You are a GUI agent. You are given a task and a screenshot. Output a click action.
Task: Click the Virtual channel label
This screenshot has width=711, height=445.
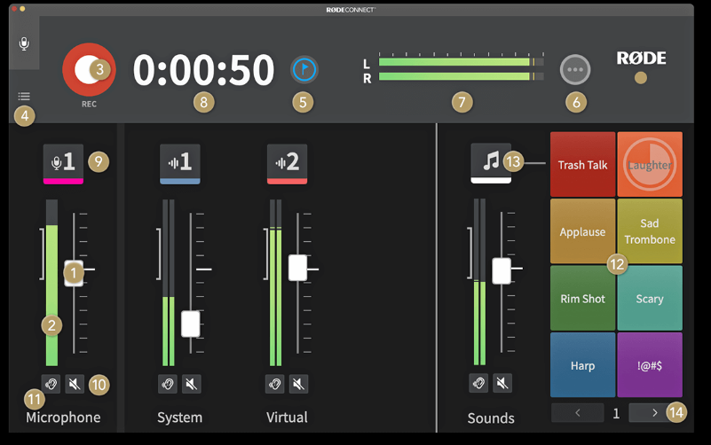coord(287,417)
